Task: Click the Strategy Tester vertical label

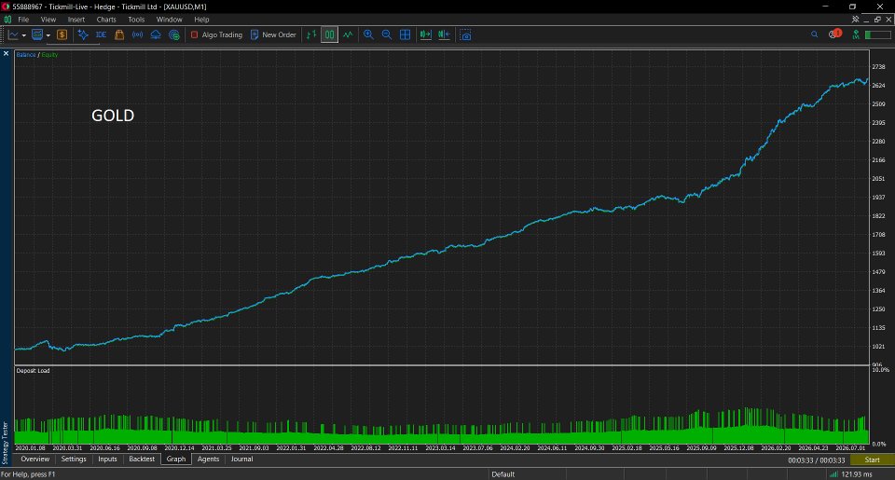Action: tap(6, 443)
